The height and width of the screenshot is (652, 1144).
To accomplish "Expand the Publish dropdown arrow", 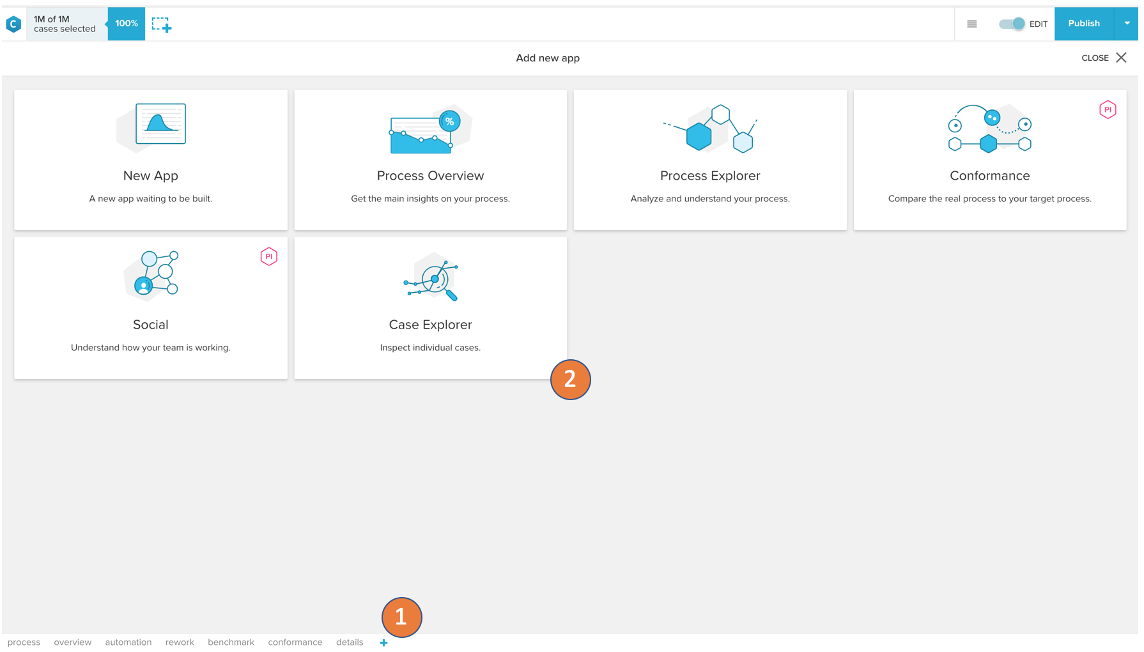I will coord(1127,24).
